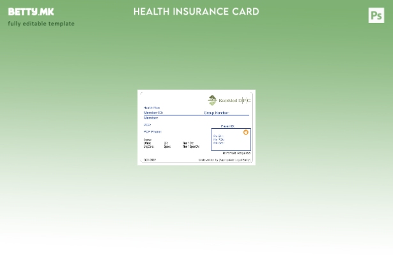Viewport: 393px width, 255px height.
Task: Click the Health Plan label
Action: pyautogui.click(x=152, y=108)
